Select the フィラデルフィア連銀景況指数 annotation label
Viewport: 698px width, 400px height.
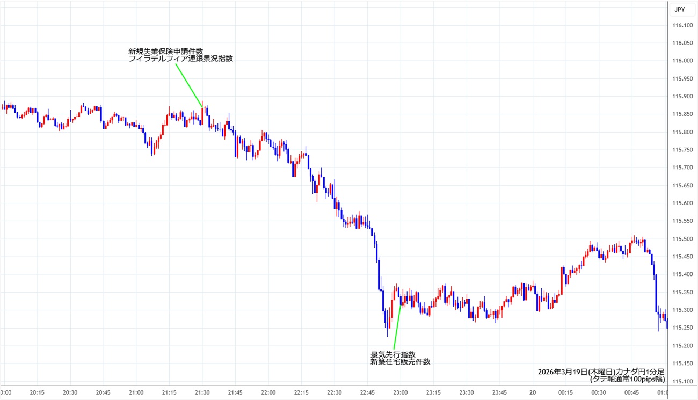pos(180,59)
